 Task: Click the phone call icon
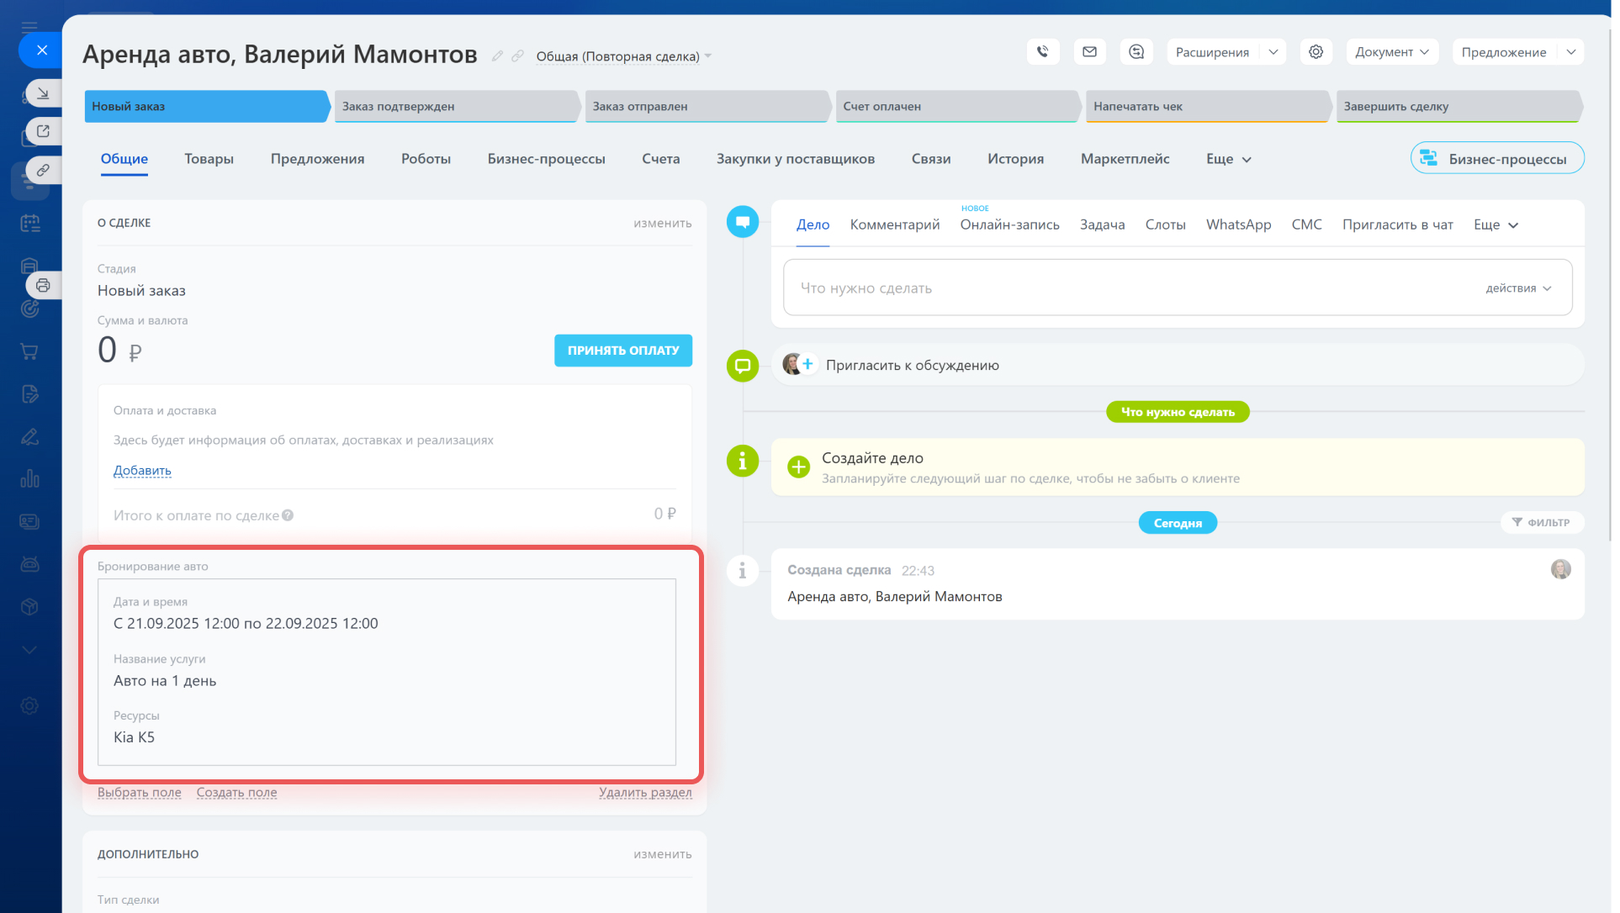click(1042, 52)
